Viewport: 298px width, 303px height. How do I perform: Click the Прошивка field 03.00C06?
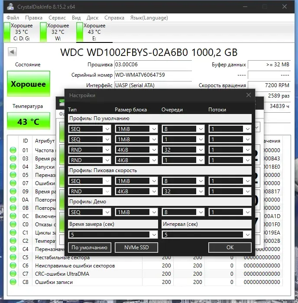[x=153, y=65]
